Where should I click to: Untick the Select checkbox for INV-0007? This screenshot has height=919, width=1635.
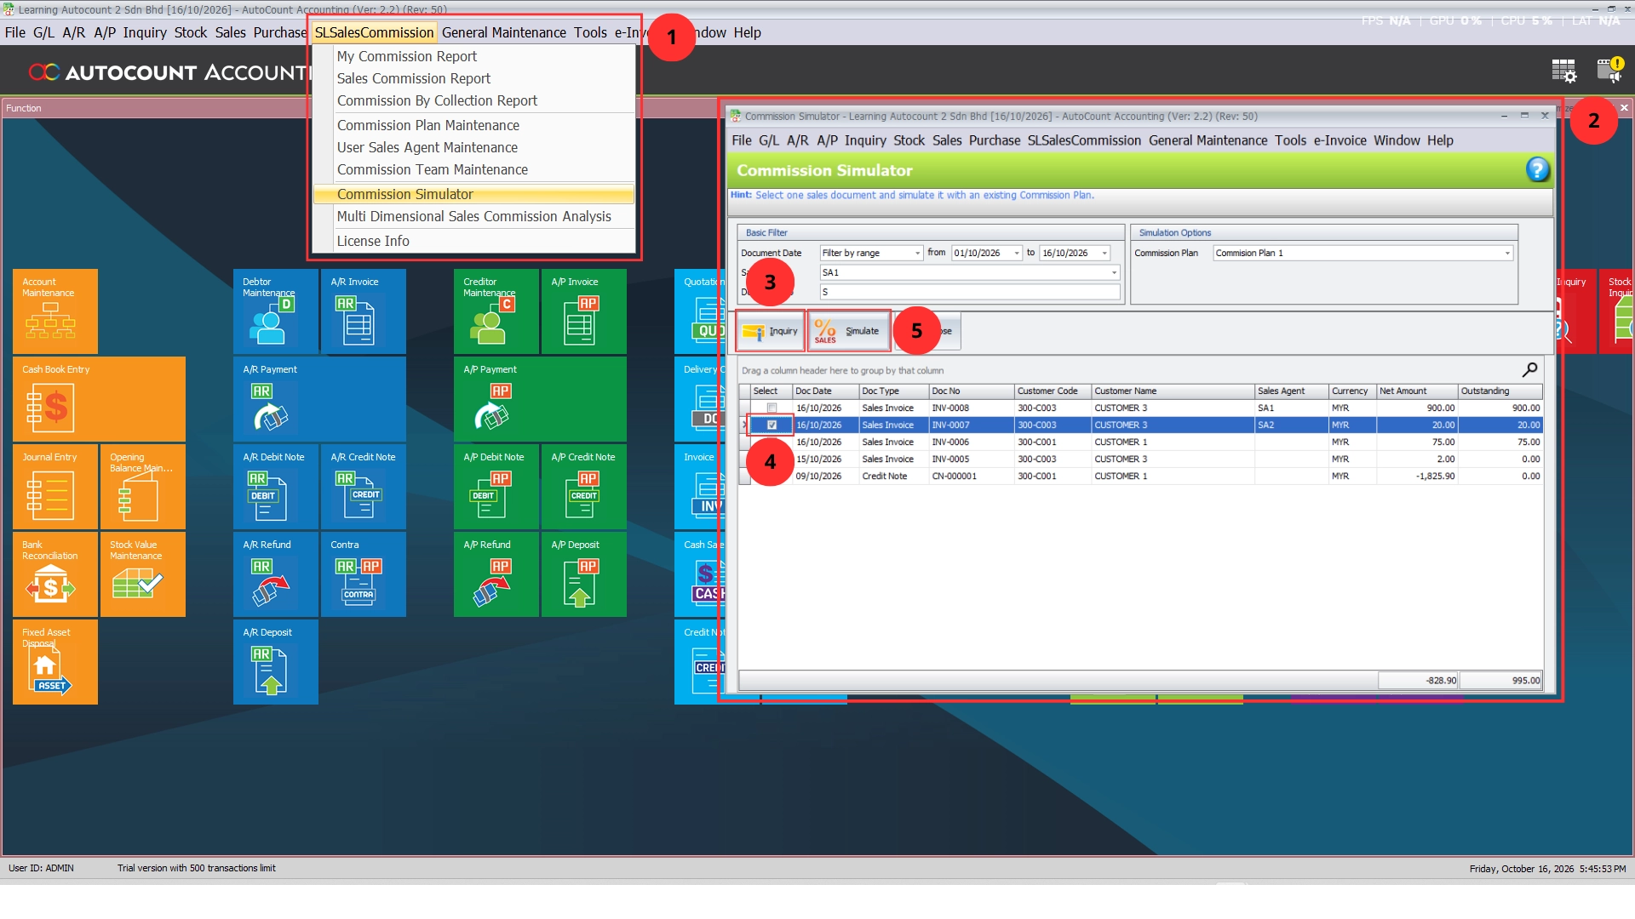772,425
